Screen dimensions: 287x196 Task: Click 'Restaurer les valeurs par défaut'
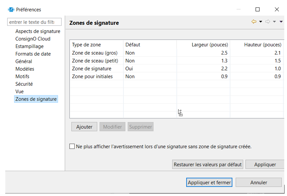pyautogui.click(x=208, y=164)
